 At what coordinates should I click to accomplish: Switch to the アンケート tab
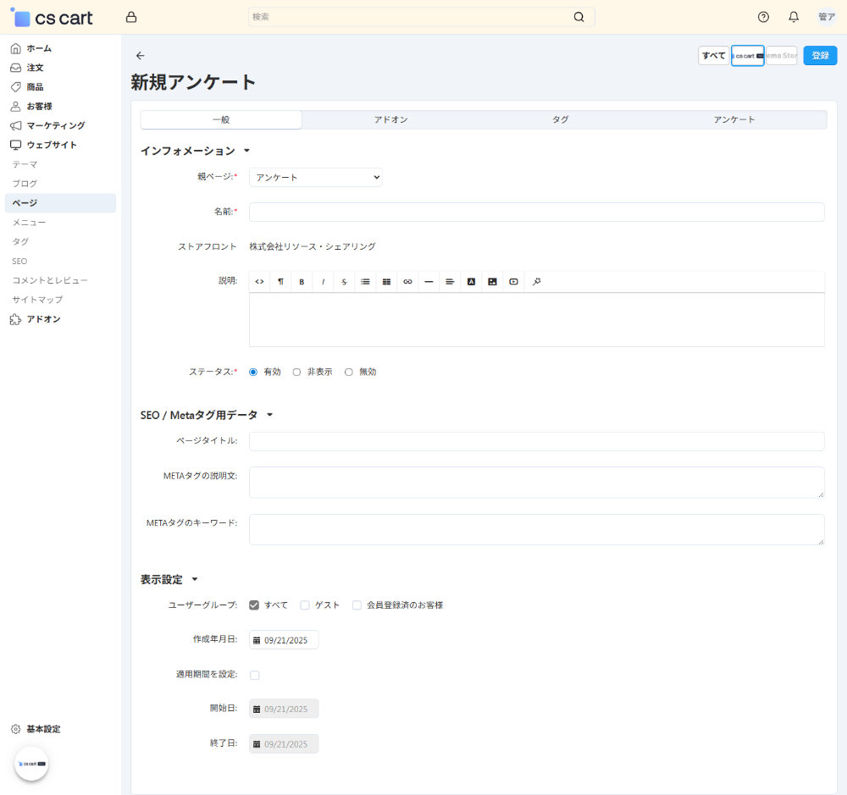pyautogui.click(x=734, y=119)
